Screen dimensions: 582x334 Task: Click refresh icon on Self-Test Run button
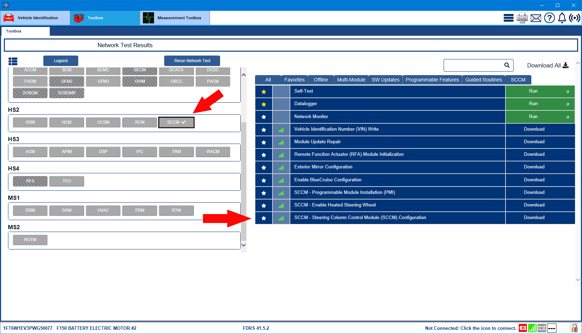tap(568, 92)
